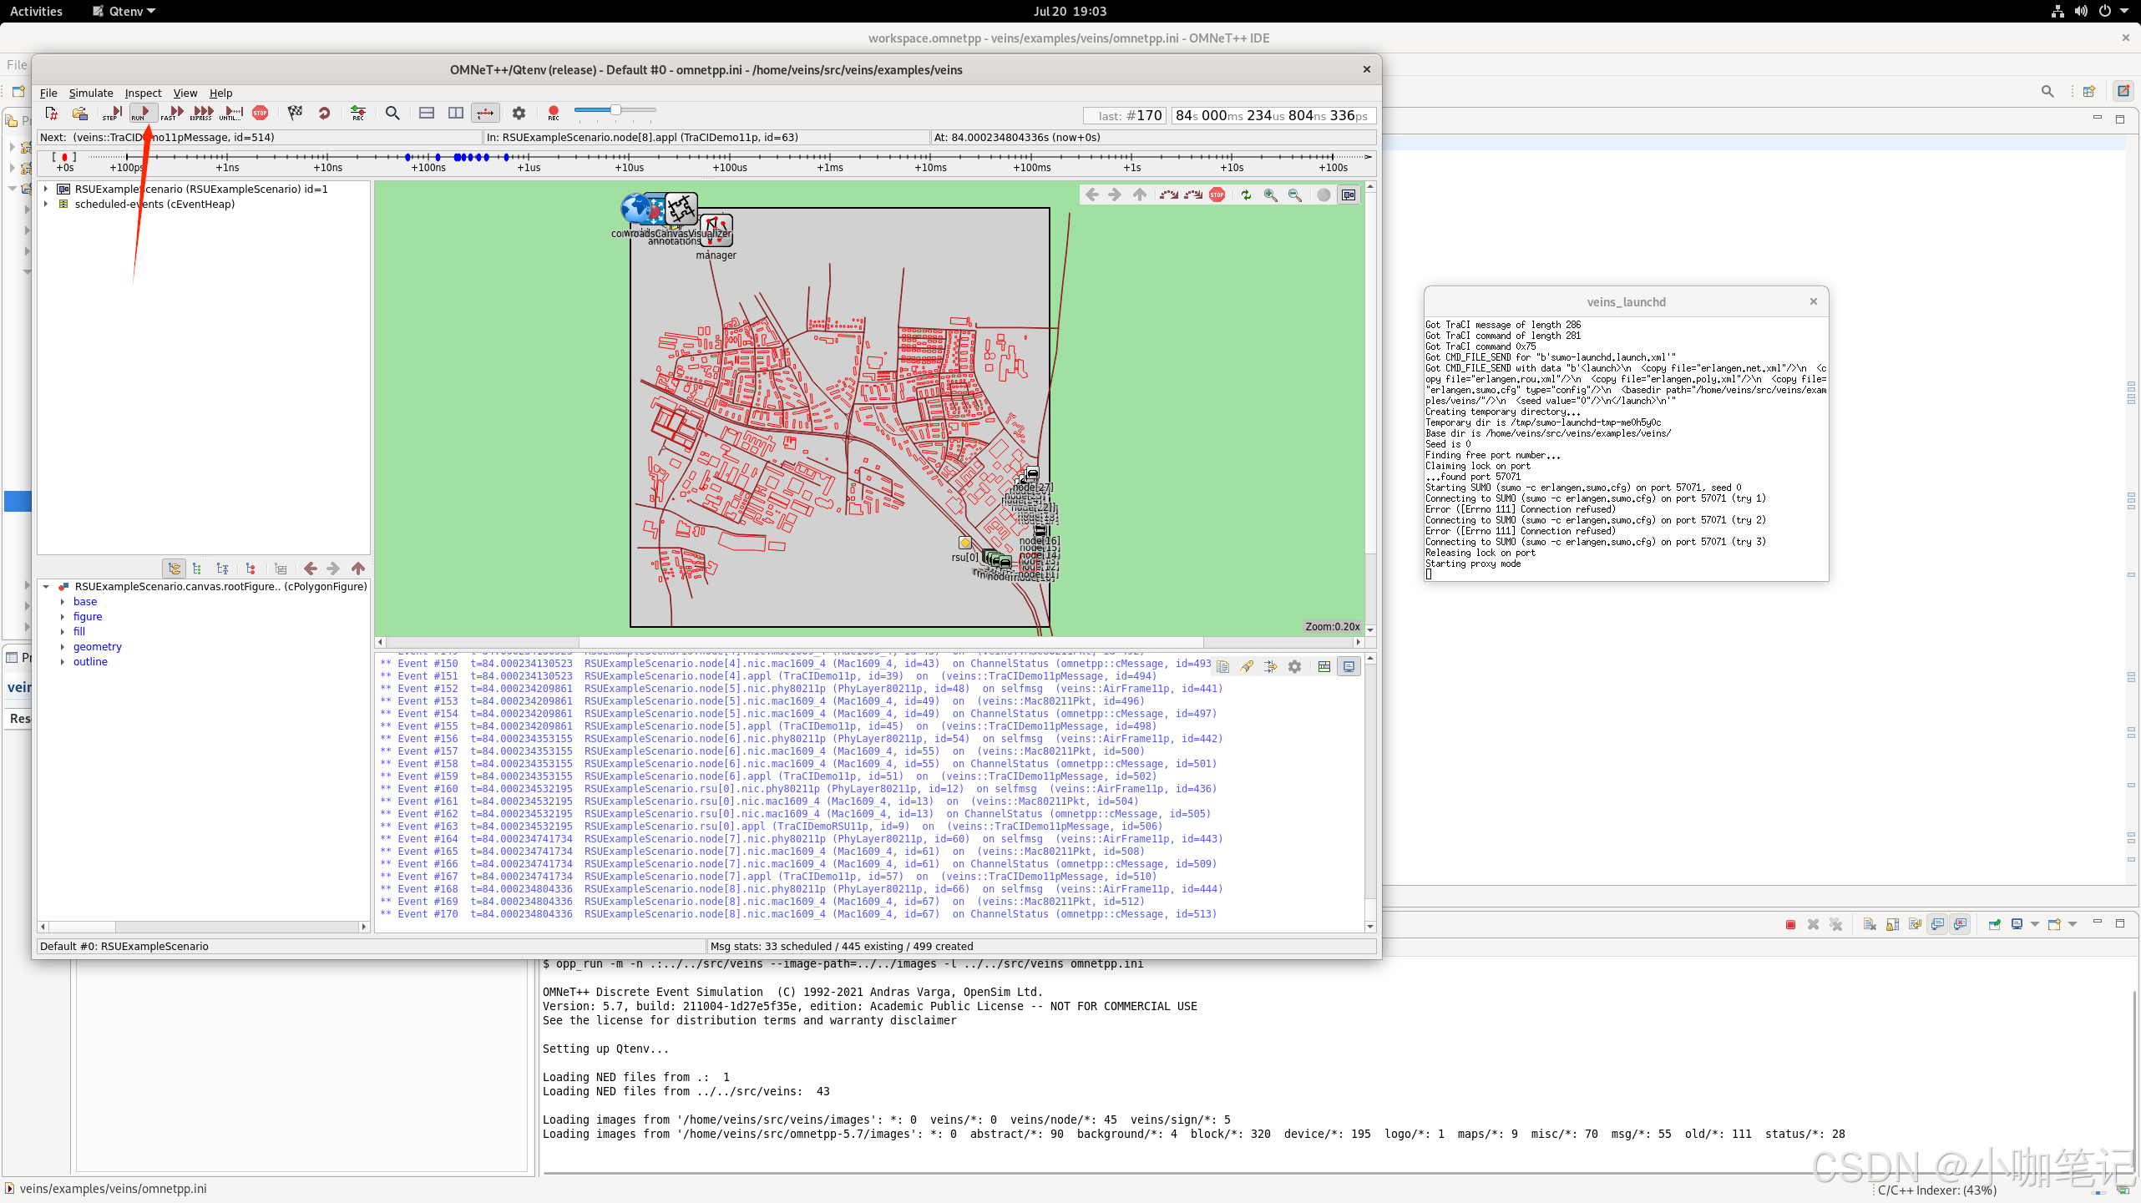Toggle the canvas module view mode button
Viewport: 2141px width, 1203px height.
click(1349, 195)
